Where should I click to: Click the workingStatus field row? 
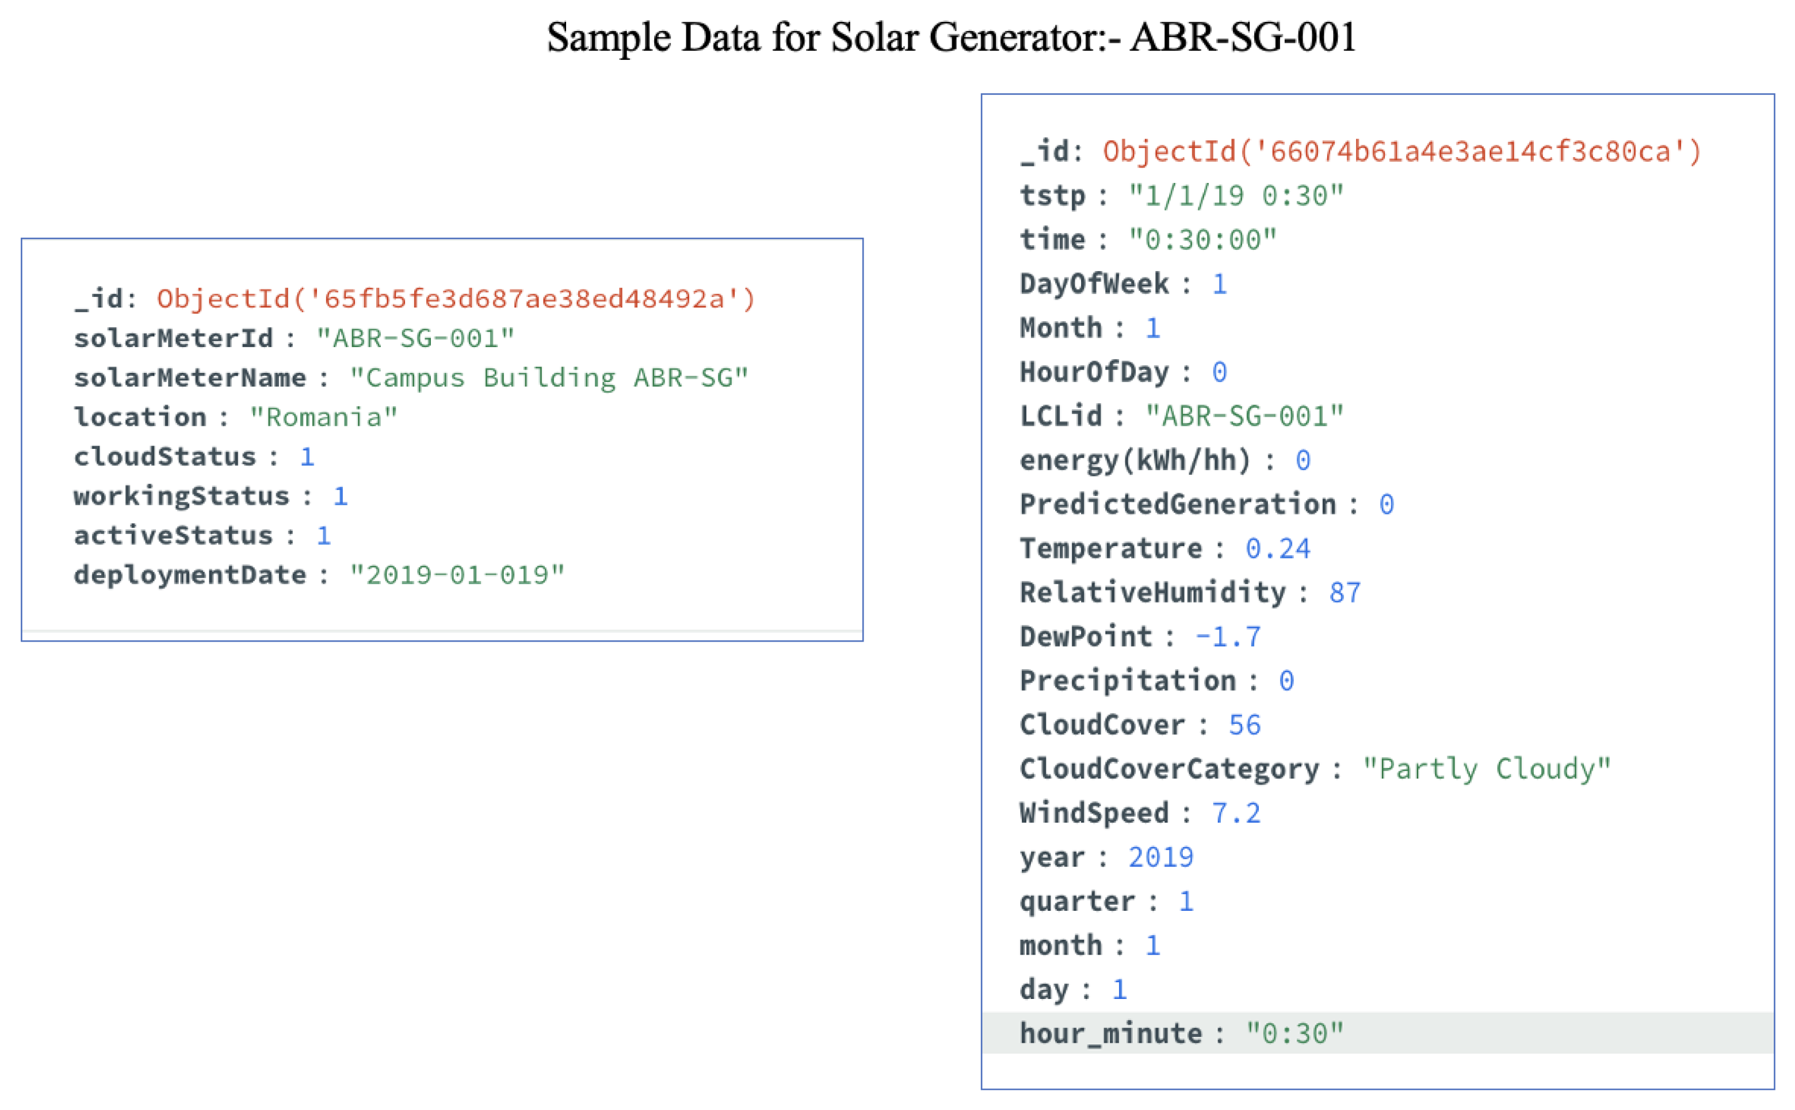coord(211,496)
